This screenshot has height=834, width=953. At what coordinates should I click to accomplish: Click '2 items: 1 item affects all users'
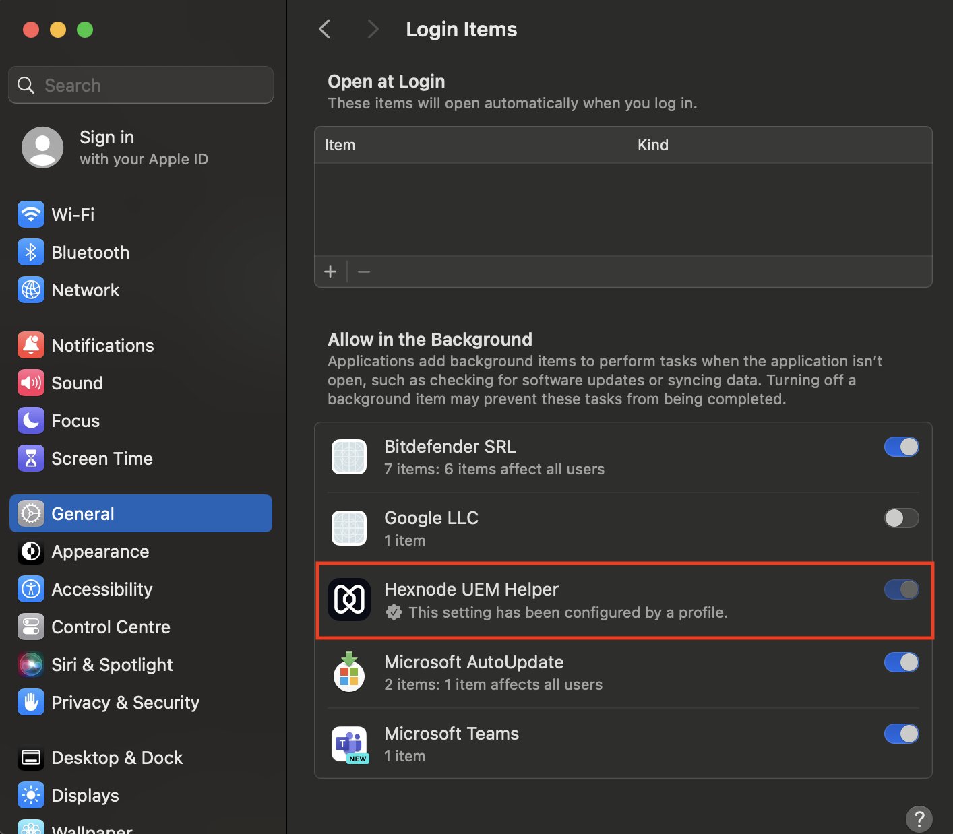(x=493, y=684)
